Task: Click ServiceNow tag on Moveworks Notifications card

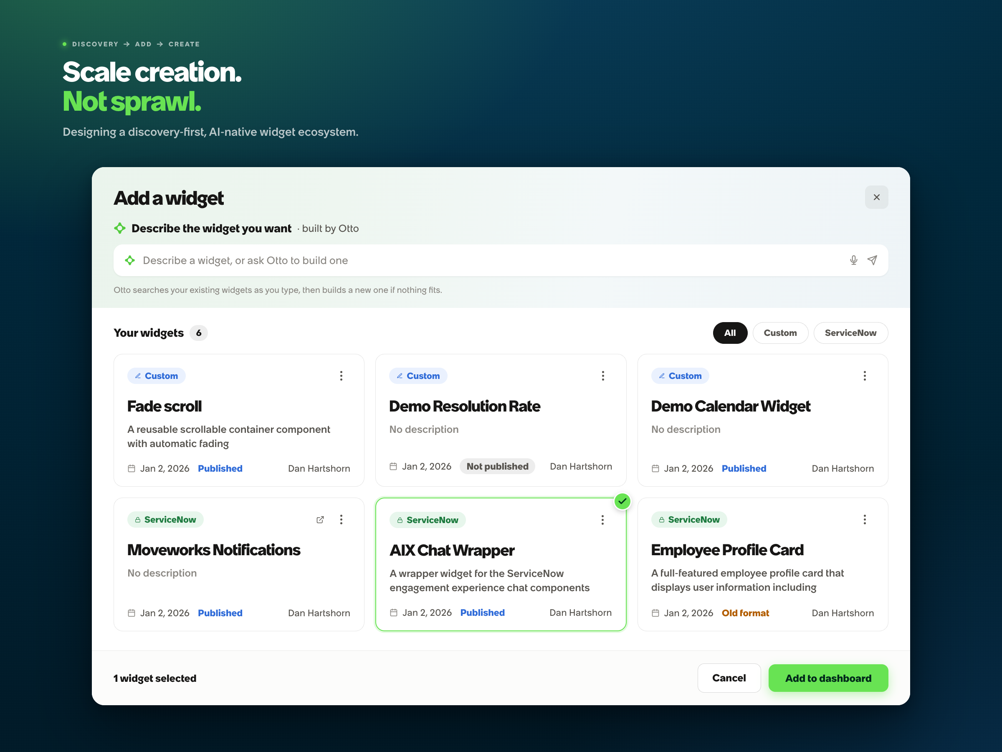Action: coord(165,519)
